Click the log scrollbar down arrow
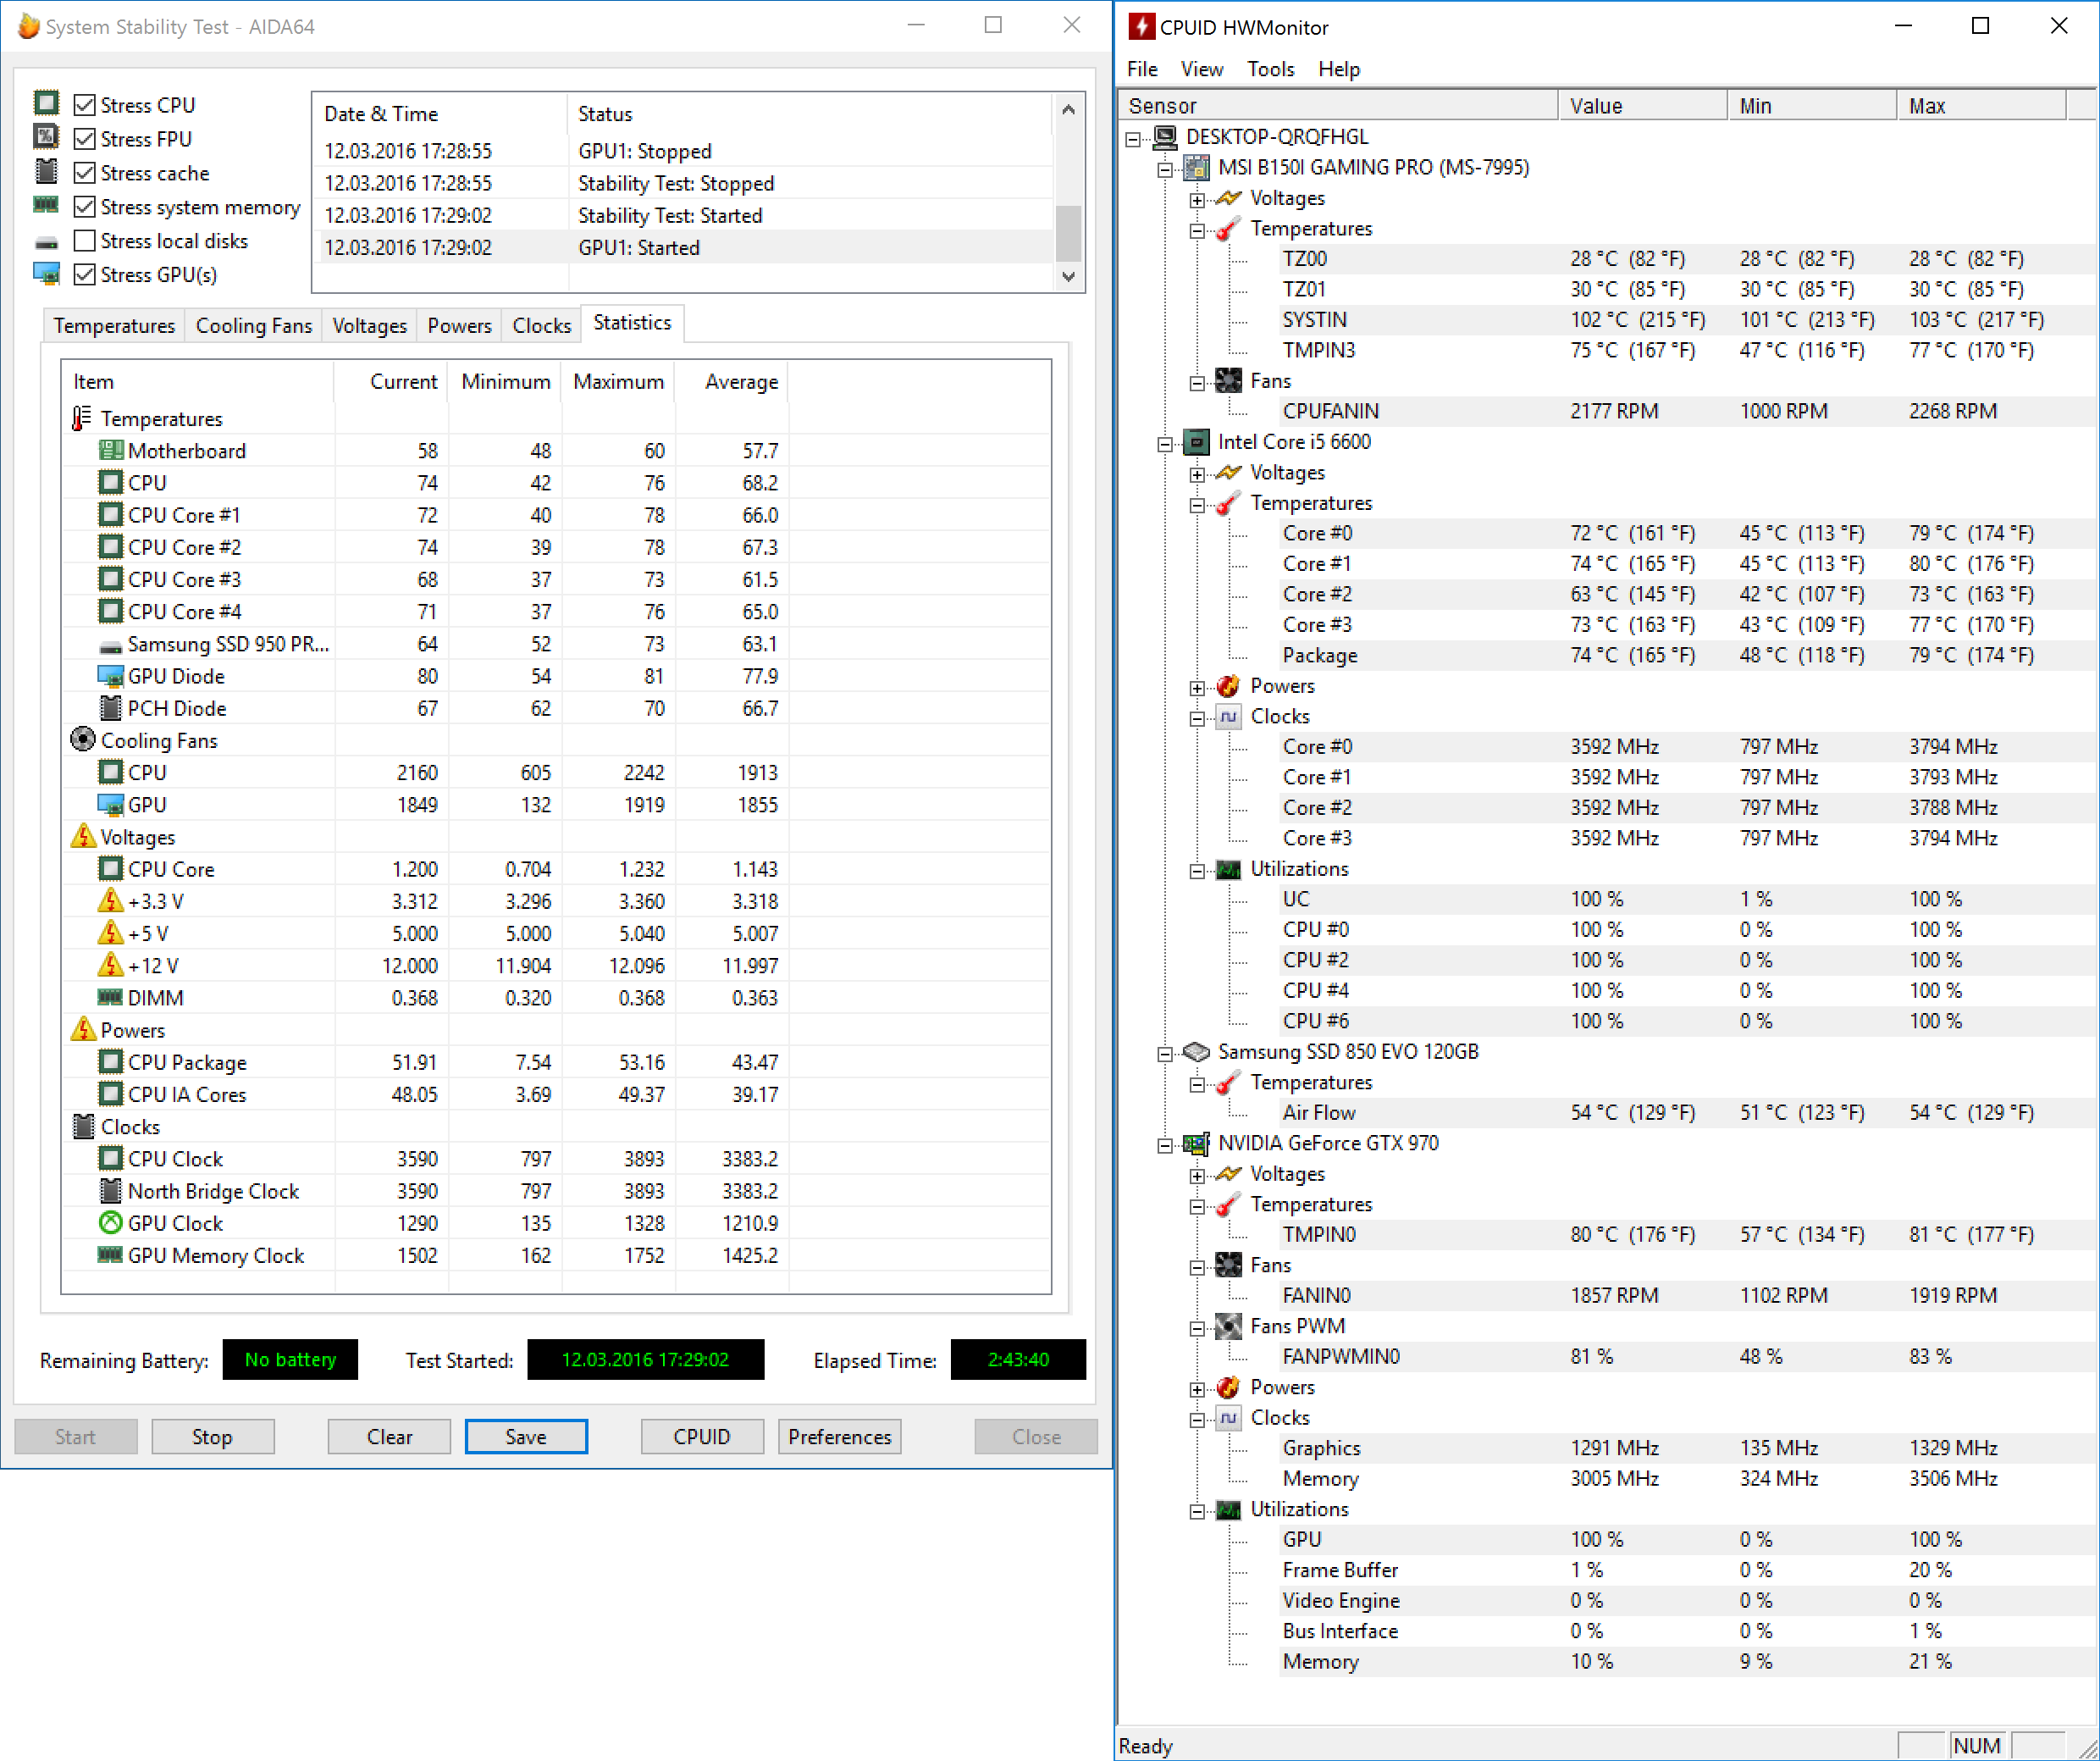The height and width of the screenshot is (1761, 2100). click(1068, 276)
